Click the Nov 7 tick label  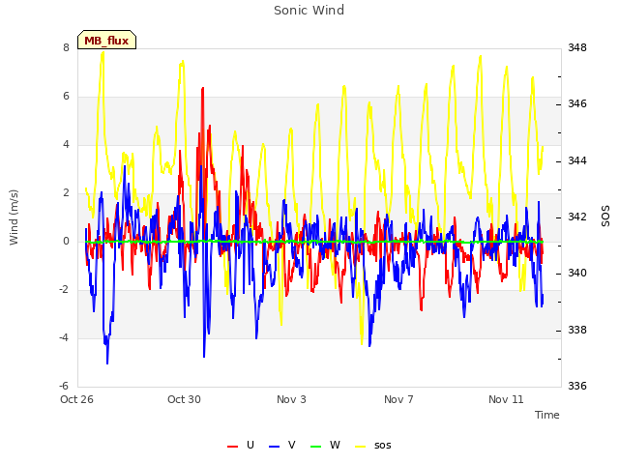[398, 399]
